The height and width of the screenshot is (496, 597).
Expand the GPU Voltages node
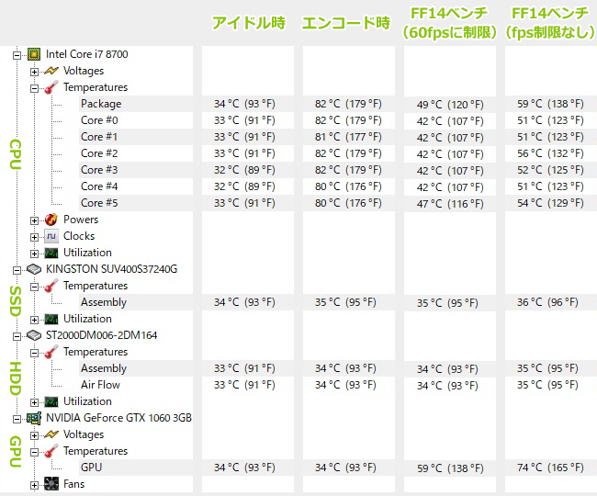(34, 436)
